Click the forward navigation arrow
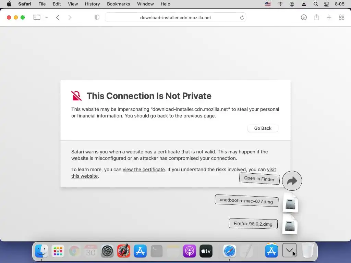This screenshot has height=263, width=351. 70,17
